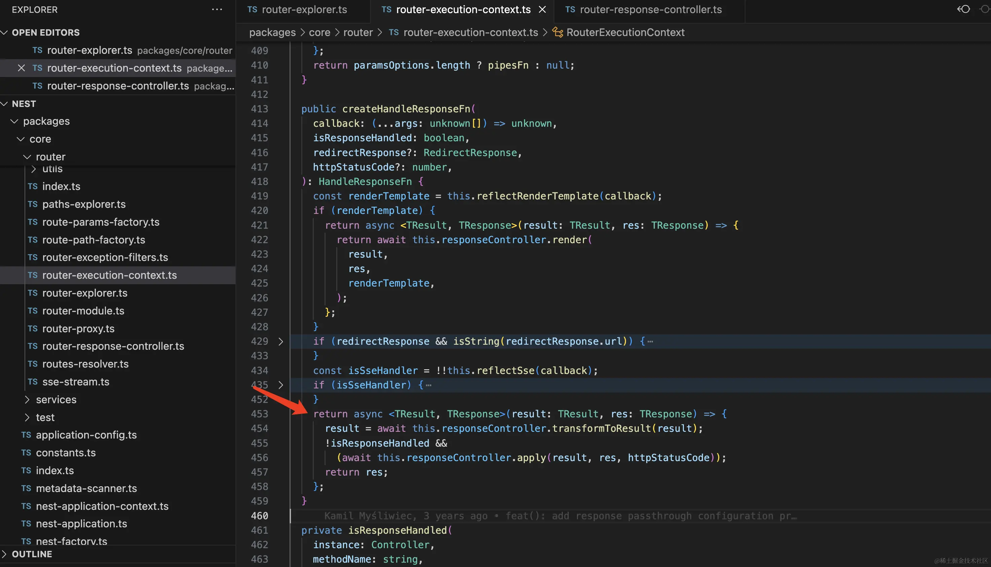Switch to the router-response-controller.ts tab
991x567 pixels.
pos(650,9)
